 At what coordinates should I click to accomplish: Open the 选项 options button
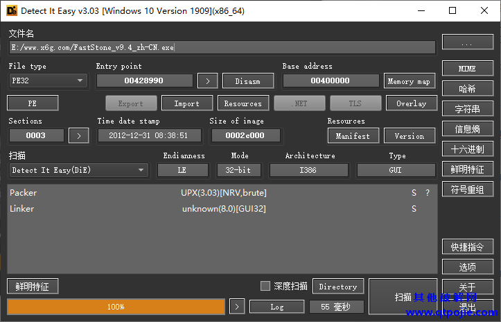pyautogui.click(x=468, y=267)
